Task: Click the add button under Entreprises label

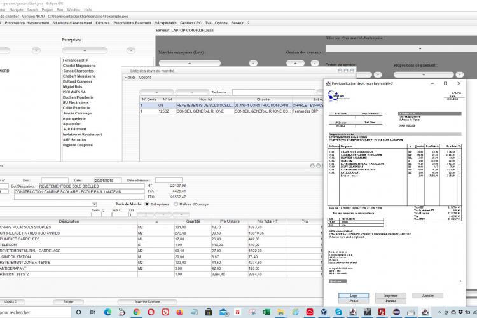Action: pyautogui.click(x=85, y=50)
